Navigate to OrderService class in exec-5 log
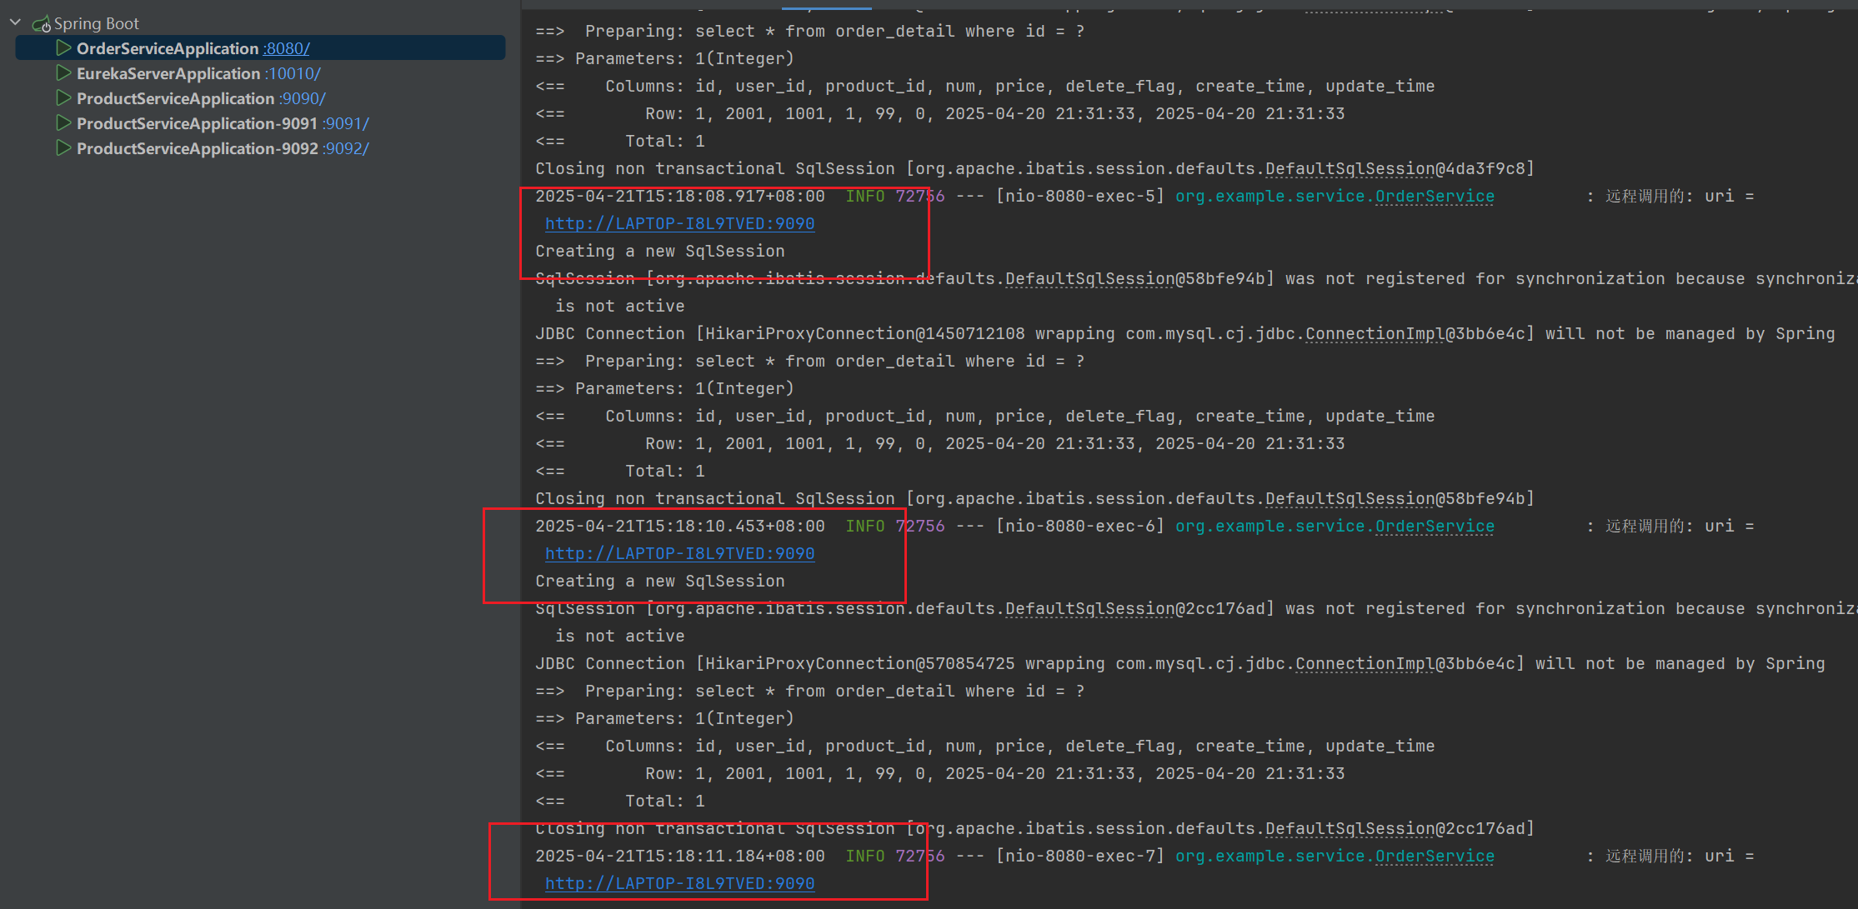 1434,196
